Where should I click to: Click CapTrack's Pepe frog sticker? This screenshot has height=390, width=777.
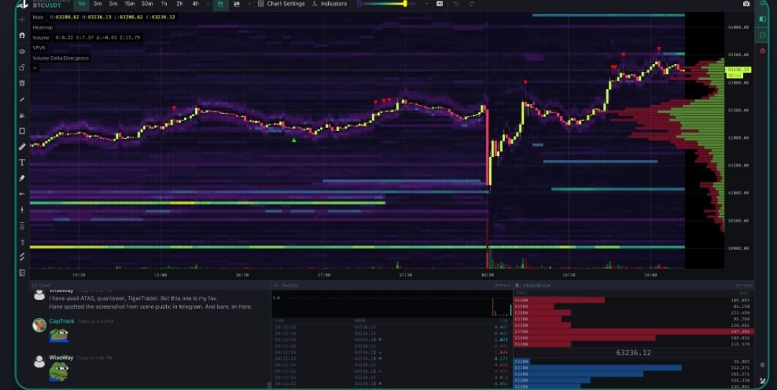click(x=58, y=335)
